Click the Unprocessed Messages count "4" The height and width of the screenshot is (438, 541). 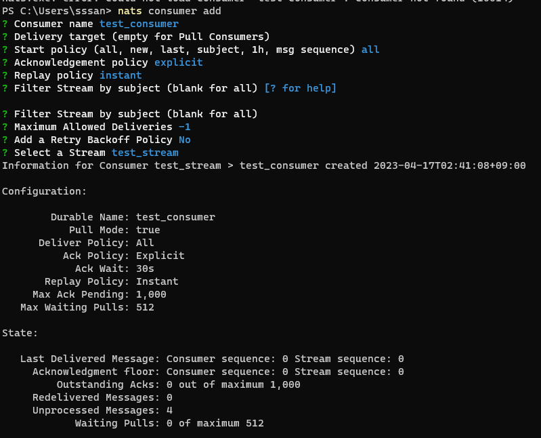[x=169, y=411]
